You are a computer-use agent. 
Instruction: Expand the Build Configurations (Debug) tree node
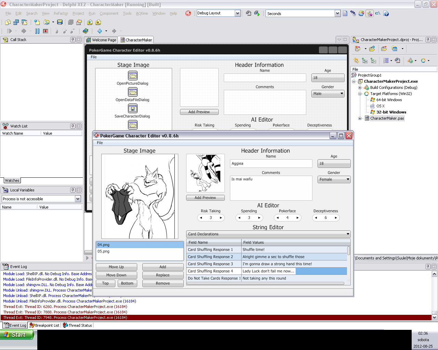(x=360, y=87)
